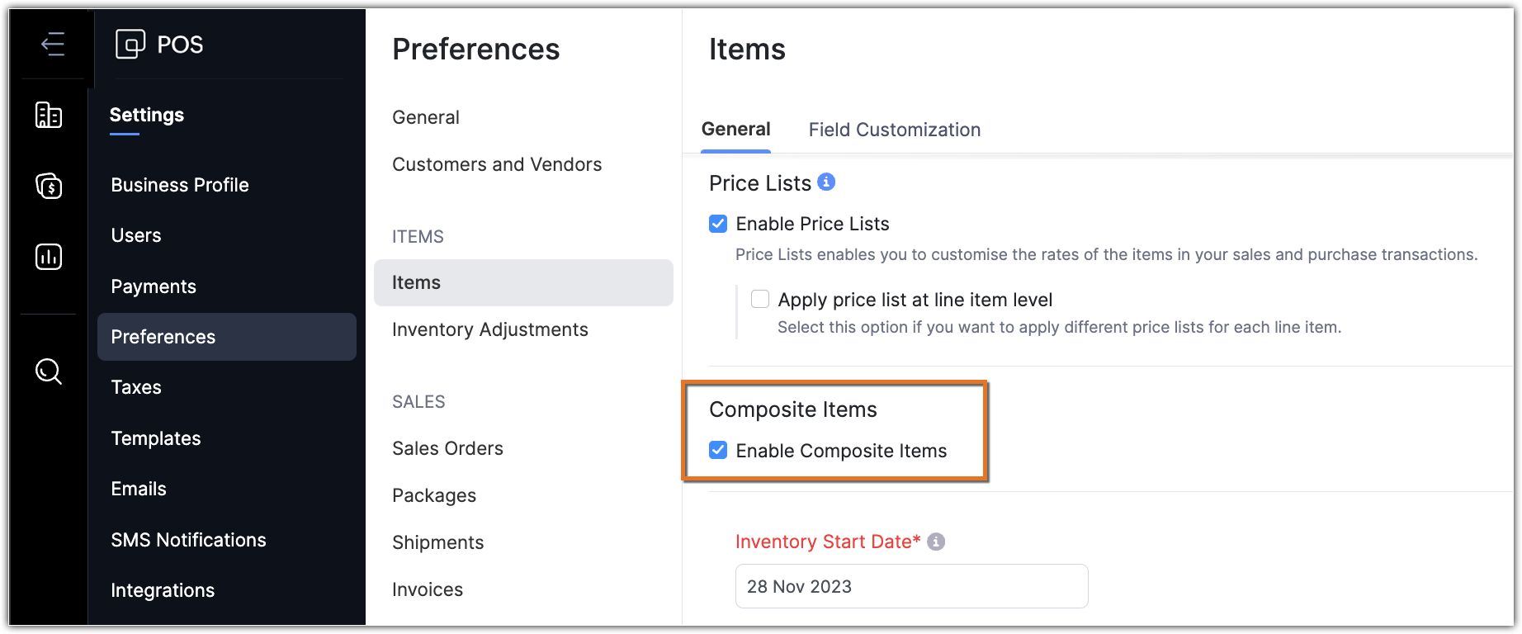1522x634 pixels.
Task: Click the Inventory Start Date field
Action: (911, 586)
